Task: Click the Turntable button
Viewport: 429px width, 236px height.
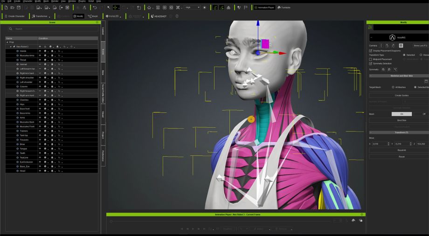Action: [x=284, y=7]
